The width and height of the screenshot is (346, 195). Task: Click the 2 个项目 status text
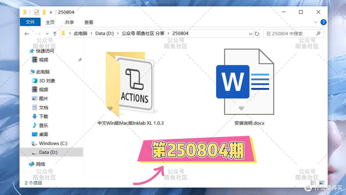point(33,183)
